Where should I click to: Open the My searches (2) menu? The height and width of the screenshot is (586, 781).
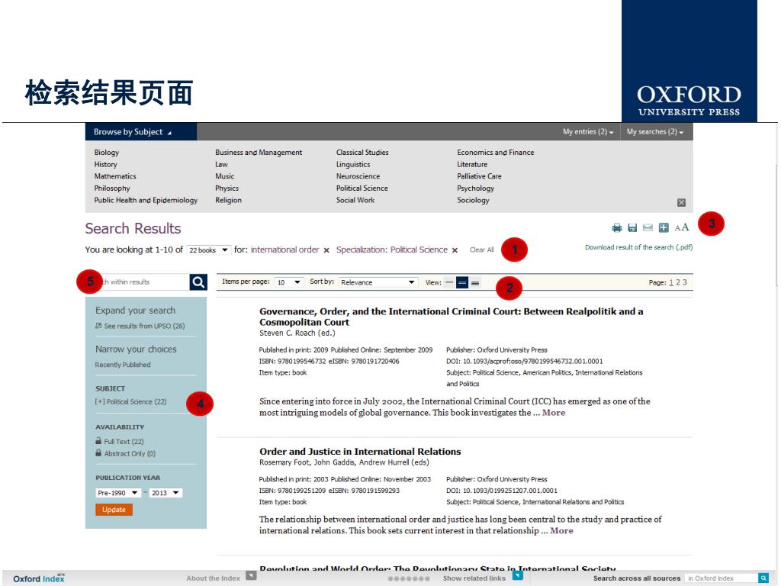click(x=655, y=131)
